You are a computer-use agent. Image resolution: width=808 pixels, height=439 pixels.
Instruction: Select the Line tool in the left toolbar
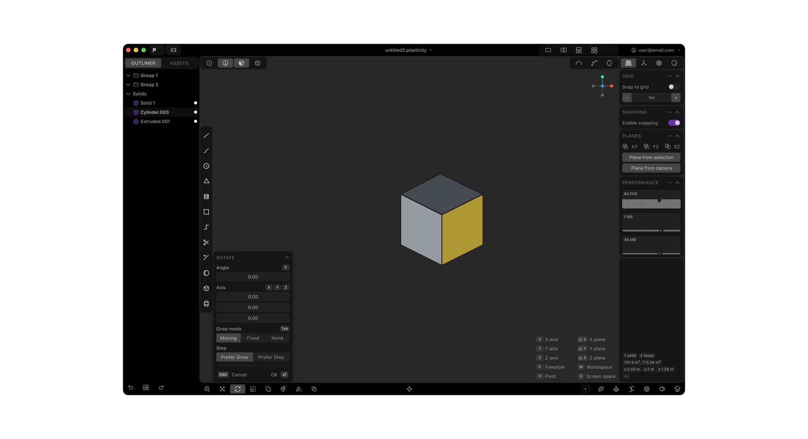pyautogui.click(x=206, y=135)
